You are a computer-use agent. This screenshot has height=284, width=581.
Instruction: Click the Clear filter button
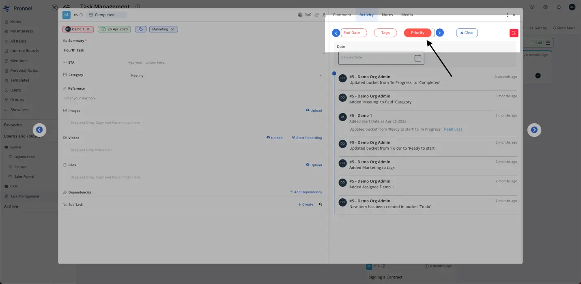(x=467, y=33)
